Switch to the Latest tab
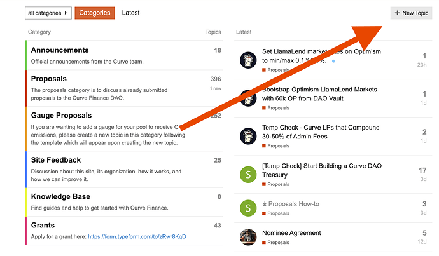Screen dimensions: 439x256 [131, 13]
